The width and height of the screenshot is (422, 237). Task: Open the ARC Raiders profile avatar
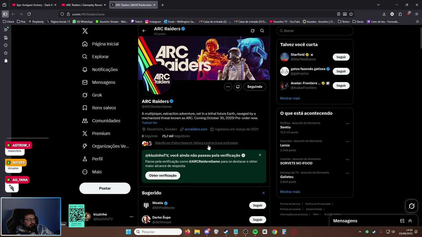pos(157,79)
